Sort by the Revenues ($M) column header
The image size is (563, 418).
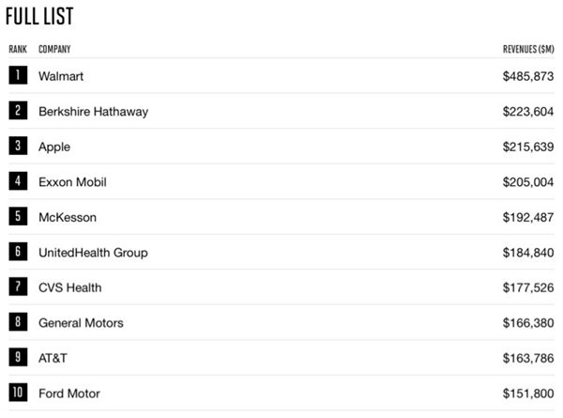(x=528, y=49)
